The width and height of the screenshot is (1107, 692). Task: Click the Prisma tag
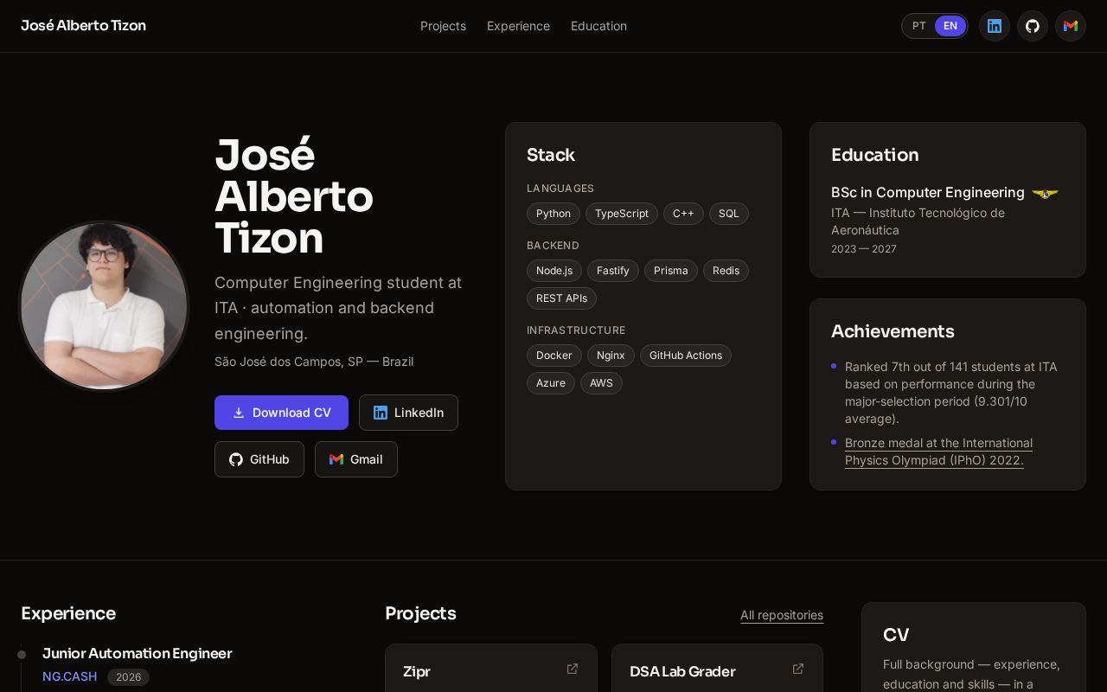[671, 271]
